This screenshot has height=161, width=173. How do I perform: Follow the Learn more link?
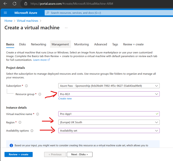point(40,60)
